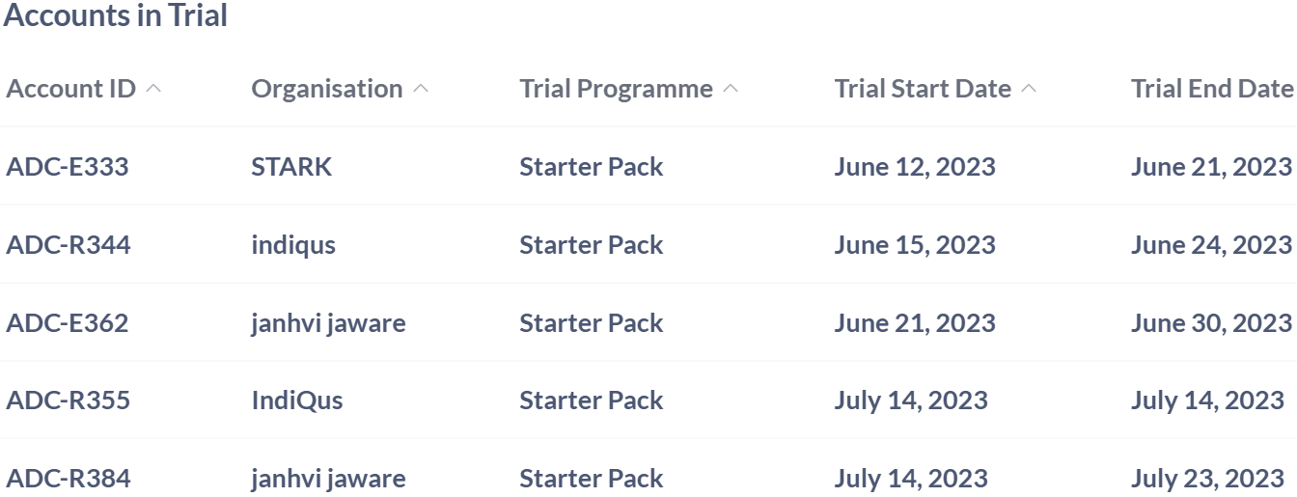Open account ADC-R344
Viewport: 1297px width, 497px height.
(x=69, y=245)
